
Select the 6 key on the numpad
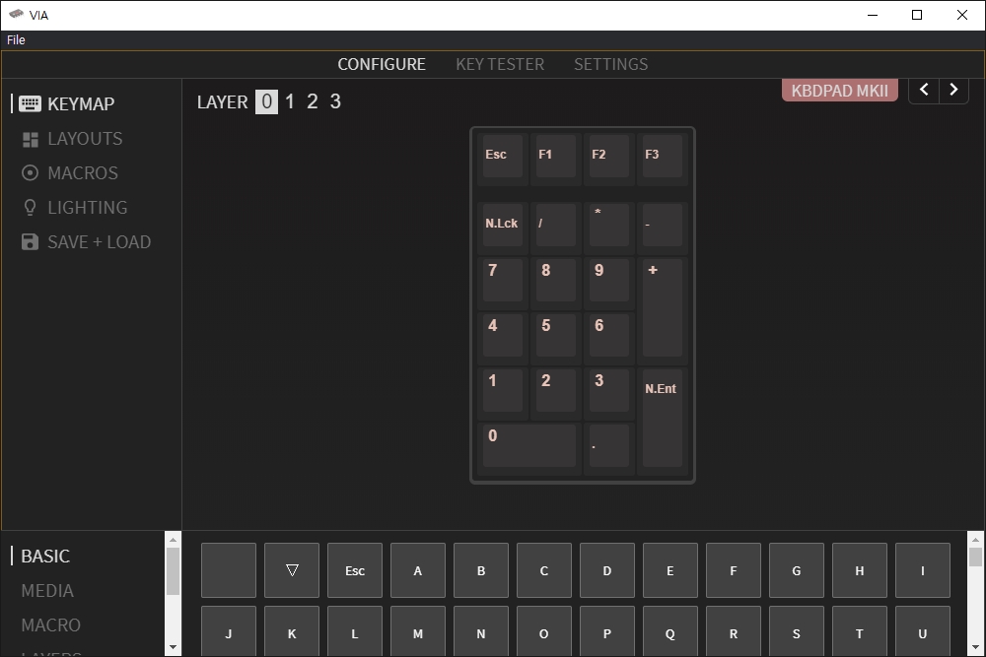pyautogui.click(x=608, y=337)
